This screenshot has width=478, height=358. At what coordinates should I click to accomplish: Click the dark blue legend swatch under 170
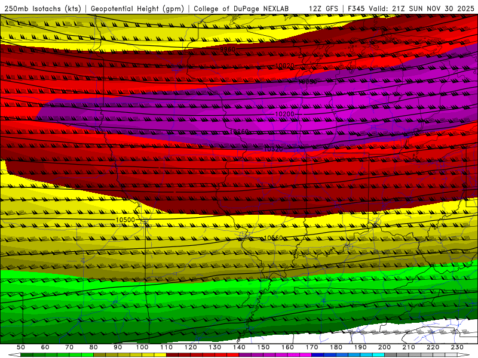coord(318,355)
